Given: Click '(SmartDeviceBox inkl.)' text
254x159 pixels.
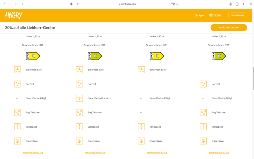Looking at the screenshot, I should coord(99,98).
